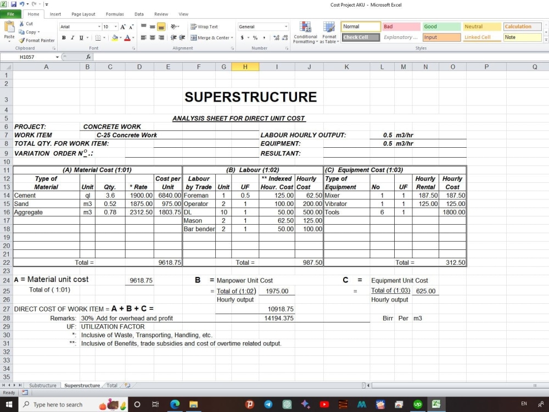Open File Explorer from taskbar
The image size is (549, 412).
193,404
